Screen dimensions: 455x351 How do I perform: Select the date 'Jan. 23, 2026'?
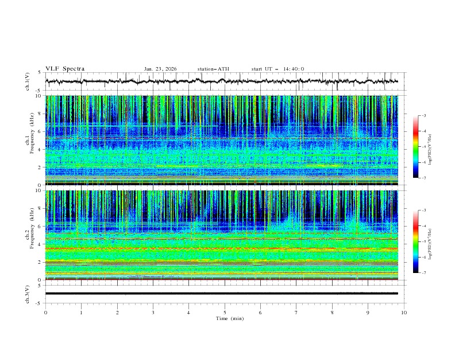pyautogui.click(x=160, y=69)
